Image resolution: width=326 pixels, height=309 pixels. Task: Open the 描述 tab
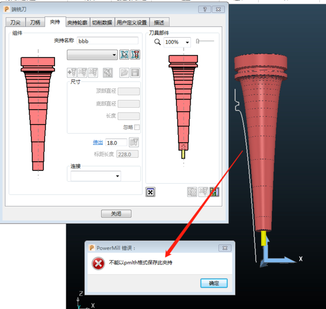[x=159, y=22]
